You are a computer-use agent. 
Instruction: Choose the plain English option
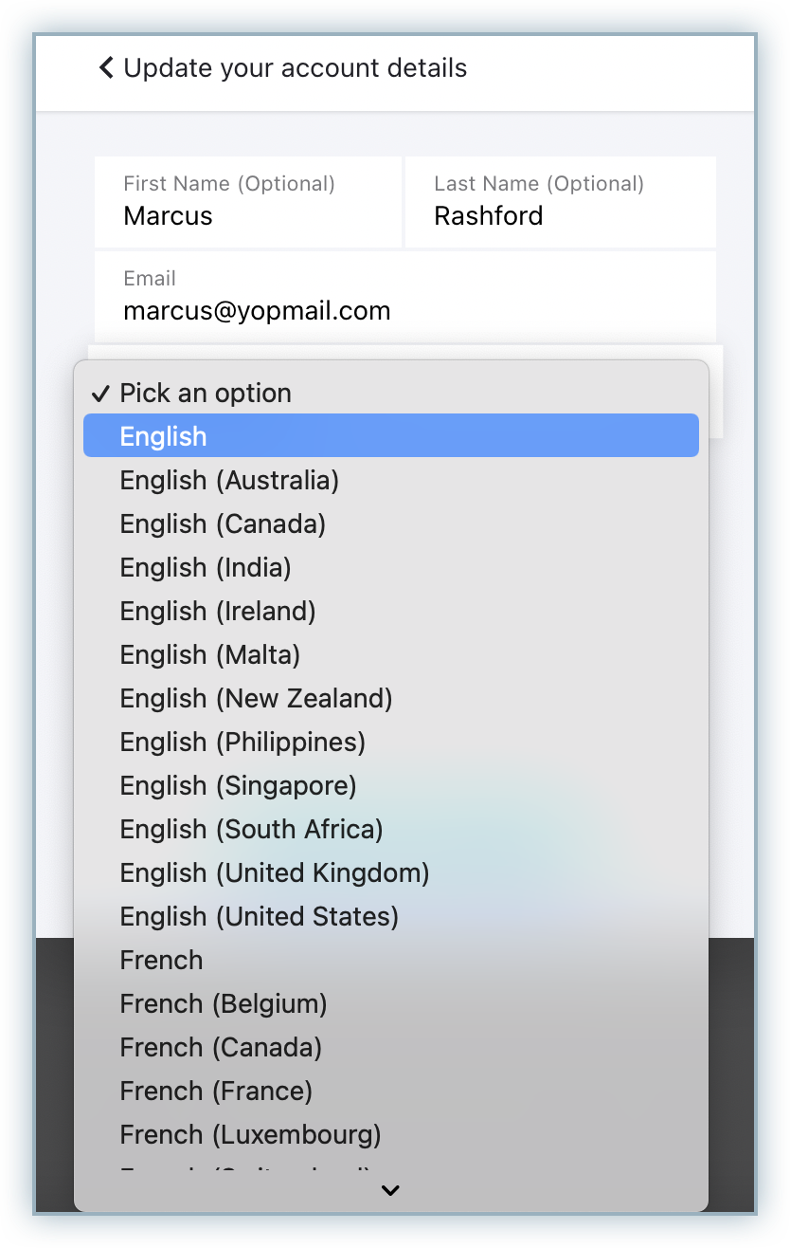[x=163, y=436]
